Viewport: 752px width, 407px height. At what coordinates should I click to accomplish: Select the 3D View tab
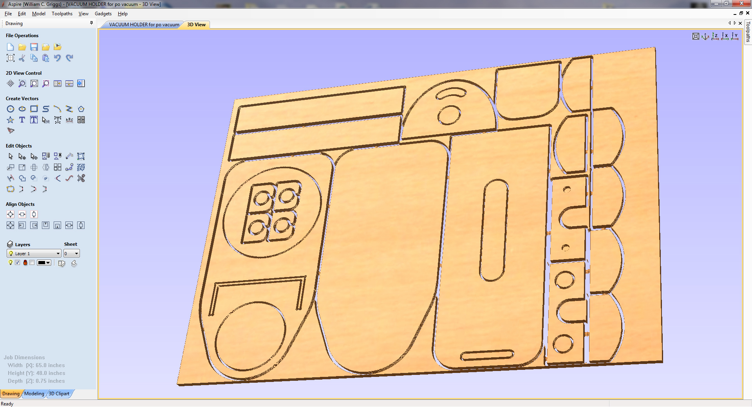(x=196, y=25)
